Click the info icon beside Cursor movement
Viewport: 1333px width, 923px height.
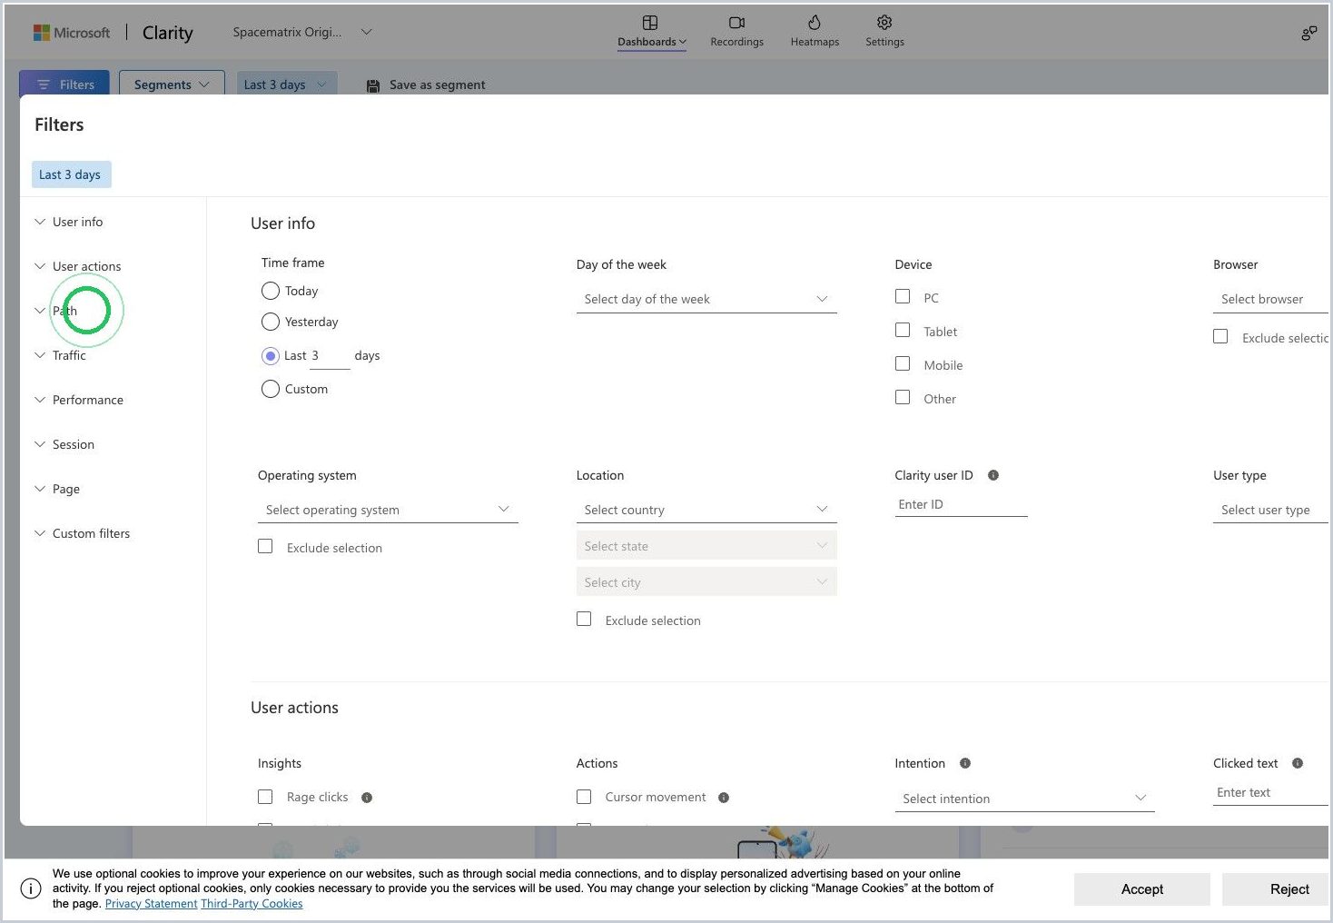724,798
